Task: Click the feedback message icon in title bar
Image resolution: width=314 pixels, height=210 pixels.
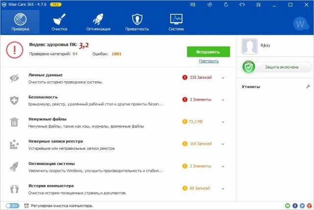Action: (193, 4)
